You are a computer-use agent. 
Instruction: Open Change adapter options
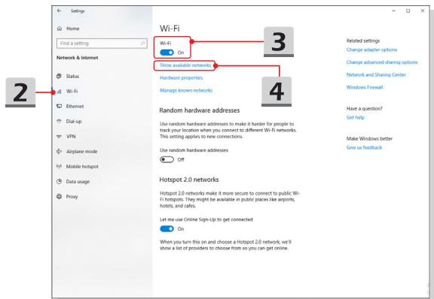click(371, 50)
